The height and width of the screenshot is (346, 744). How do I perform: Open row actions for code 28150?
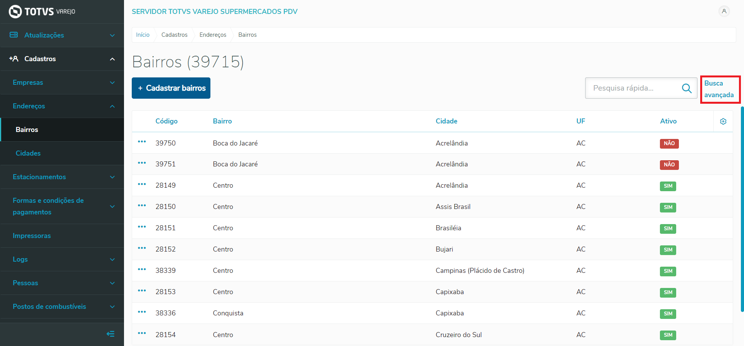142,206
